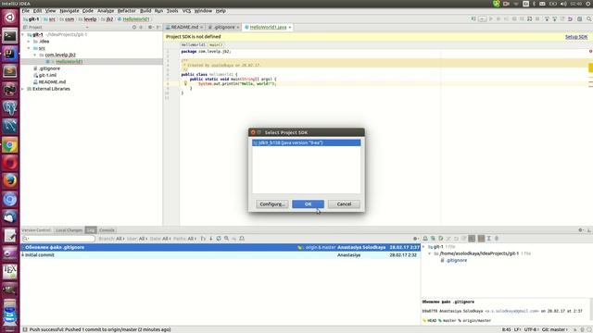Open the File menu
Viewport: 593px width, 333px height.
[25, 11]
